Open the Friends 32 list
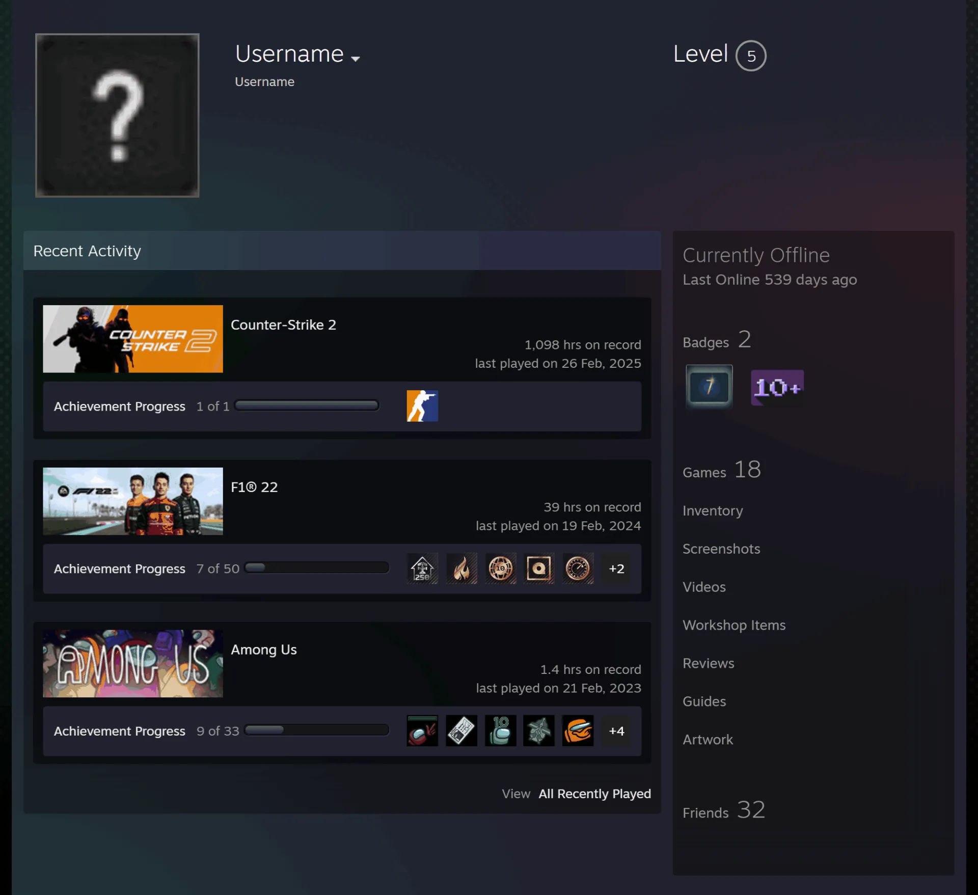 (724, 810)
